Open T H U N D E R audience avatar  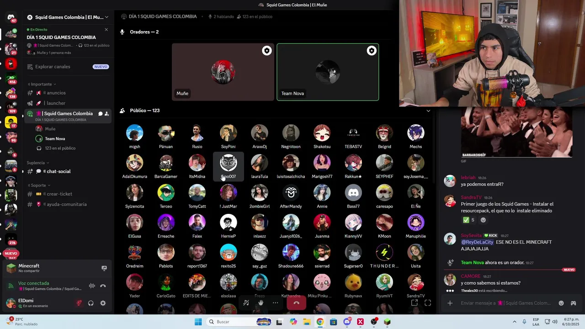[x=384, y=252]
